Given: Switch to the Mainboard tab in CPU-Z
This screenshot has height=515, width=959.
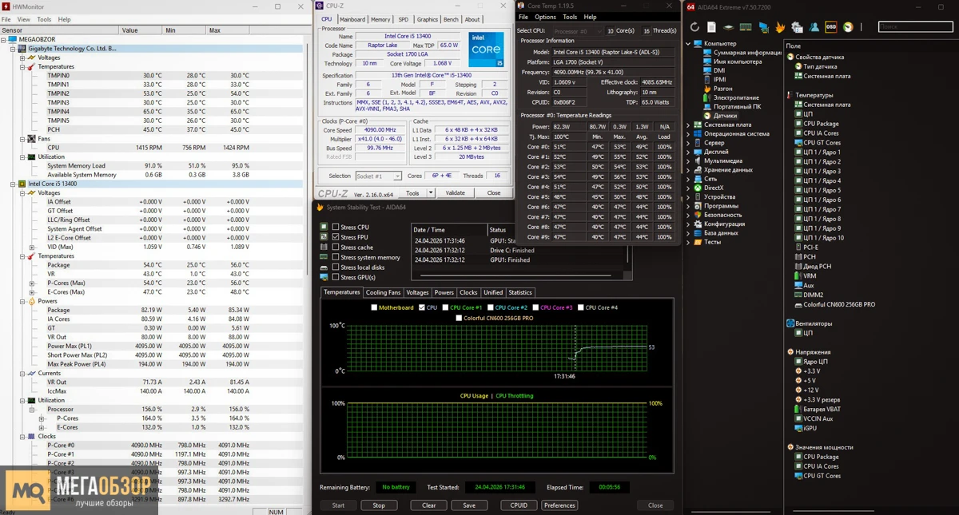Looking at the screenshot, I should pos(352,19).
